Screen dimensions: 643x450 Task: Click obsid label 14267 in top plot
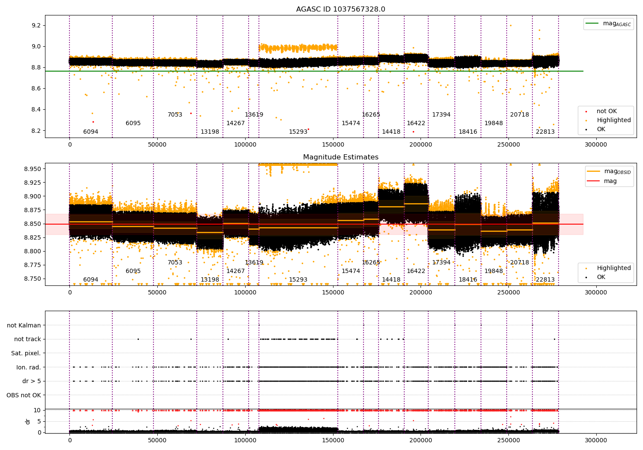(235, 123)
